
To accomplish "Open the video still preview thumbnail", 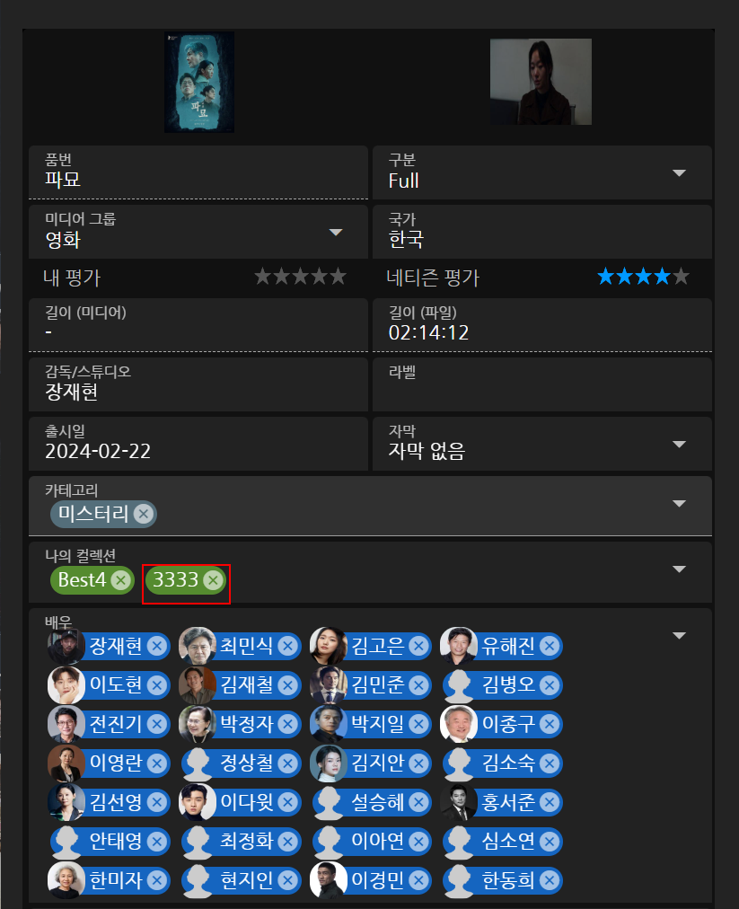I will tap(541, 82).
